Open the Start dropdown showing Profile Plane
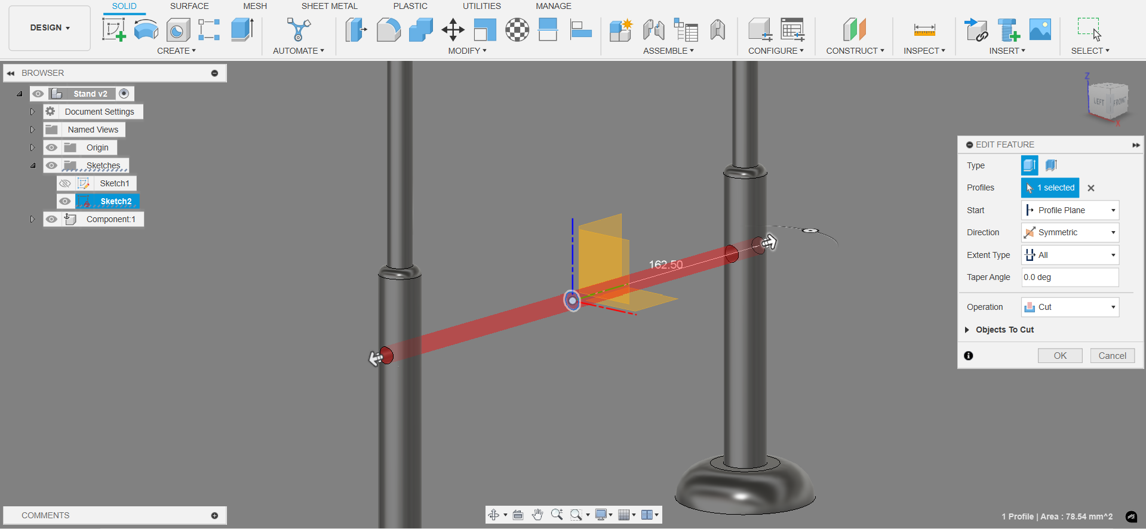The width and height of the screenshot is (1146, 529). tap(1070, 210)
